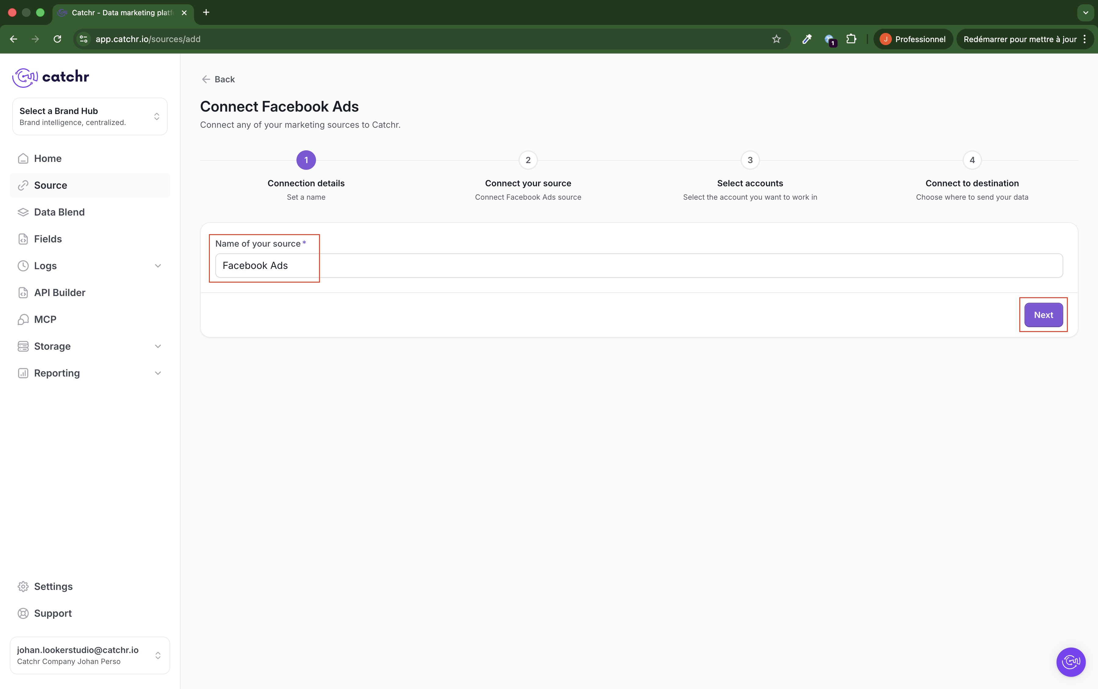Expand the Reporting submenu
Image resolution: width=1098 pixels, height=689 pixels.
158,373
